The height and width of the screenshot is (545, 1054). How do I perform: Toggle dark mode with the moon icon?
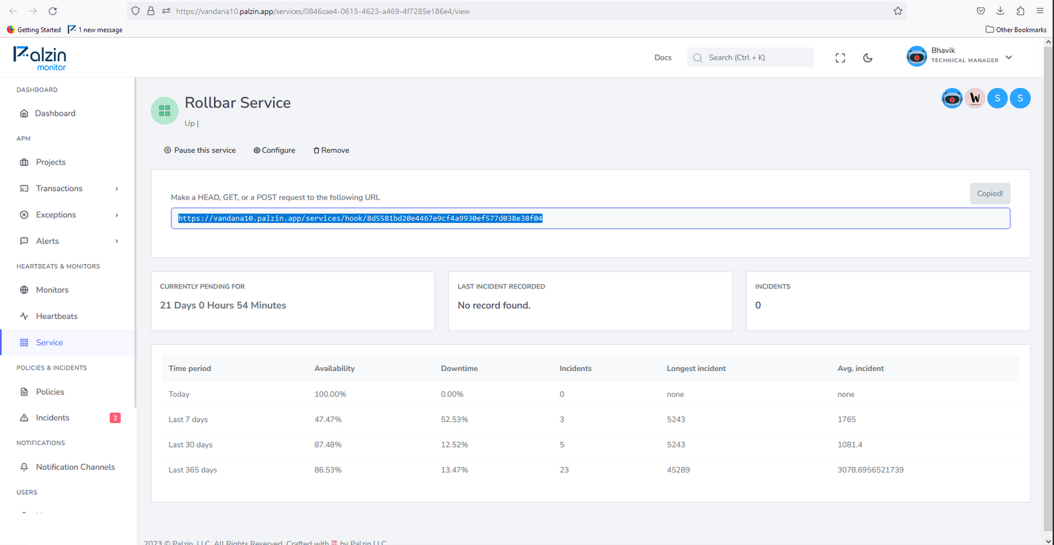point(868,58)
